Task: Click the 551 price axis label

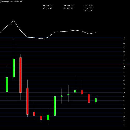Action: pyautogui.click(x=124, y=56)
